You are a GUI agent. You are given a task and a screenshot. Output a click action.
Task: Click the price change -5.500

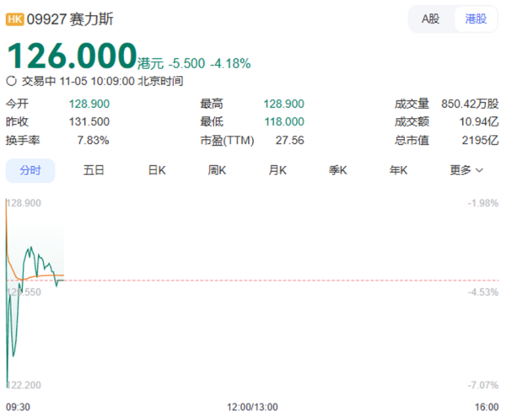click(x=186, y=63)
